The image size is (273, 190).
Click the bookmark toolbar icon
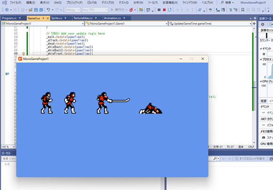tap(243, 10)
